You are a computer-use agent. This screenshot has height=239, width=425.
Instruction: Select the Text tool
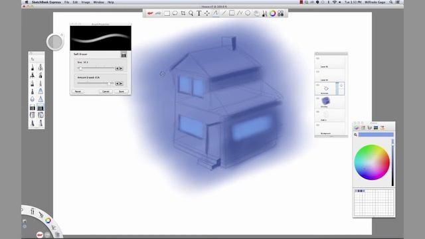199,13
